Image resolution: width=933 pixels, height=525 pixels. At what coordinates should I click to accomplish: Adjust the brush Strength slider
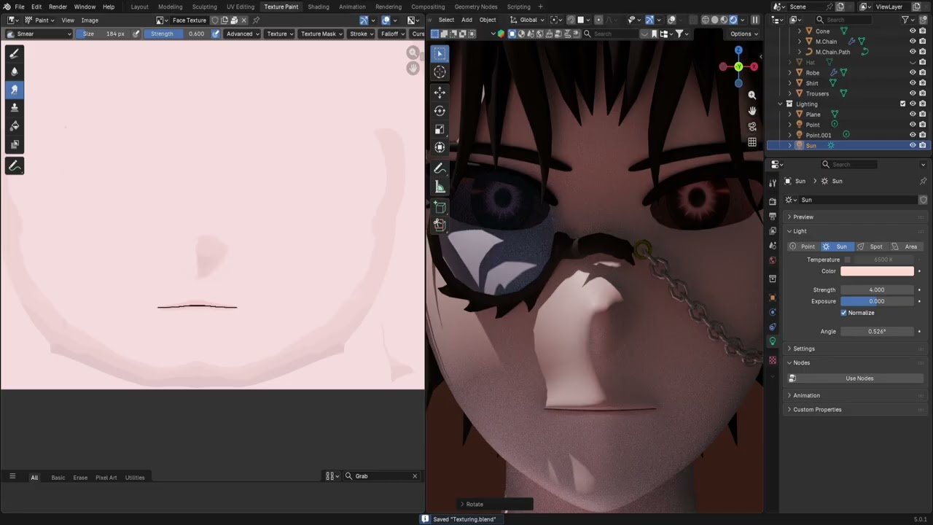(x=176, y=34)
